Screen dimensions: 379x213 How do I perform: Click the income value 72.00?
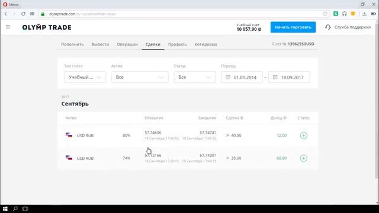pyautogui.click(x=281, y=135)
